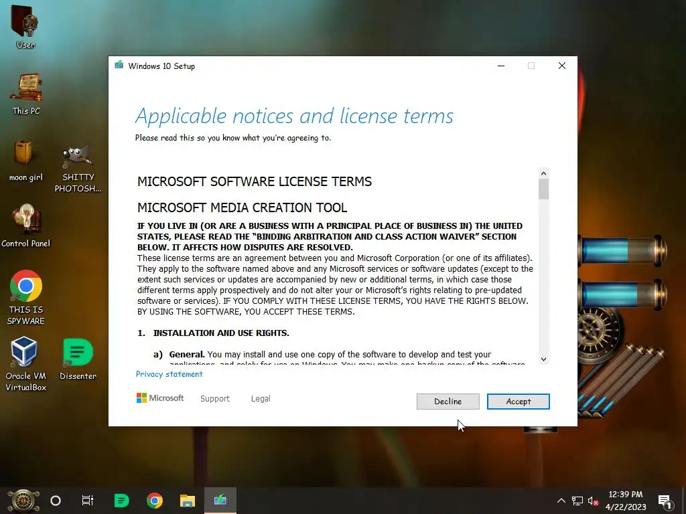This screenshot has width=686, height=514.
Task: Click the 'MICROSOFT MEDIA CREATION TOOL' heading
Action: coord(242,207)
